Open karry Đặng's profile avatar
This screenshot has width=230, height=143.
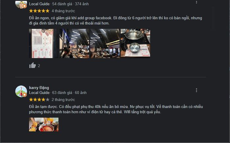pos(21,91)
